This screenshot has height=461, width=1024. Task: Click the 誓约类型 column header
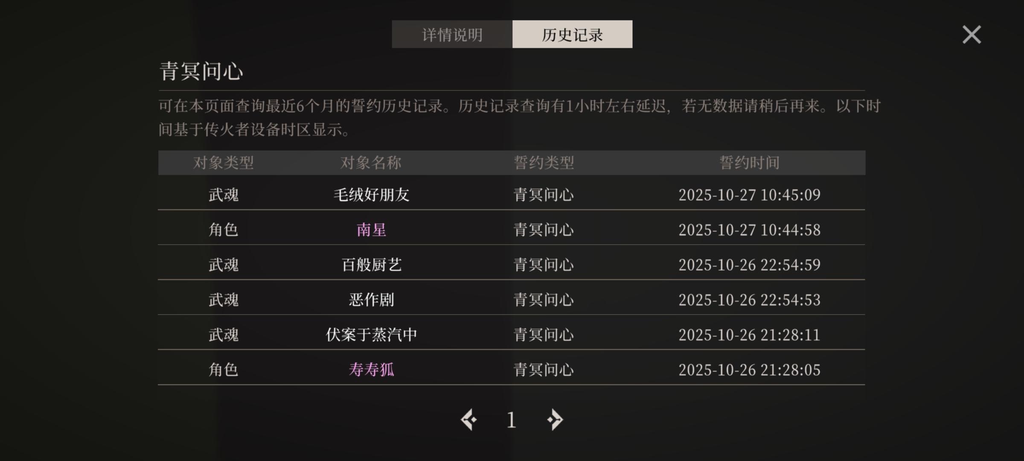(x=544, y=163)
